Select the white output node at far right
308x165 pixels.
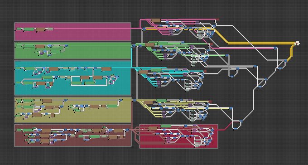[298, 43]
